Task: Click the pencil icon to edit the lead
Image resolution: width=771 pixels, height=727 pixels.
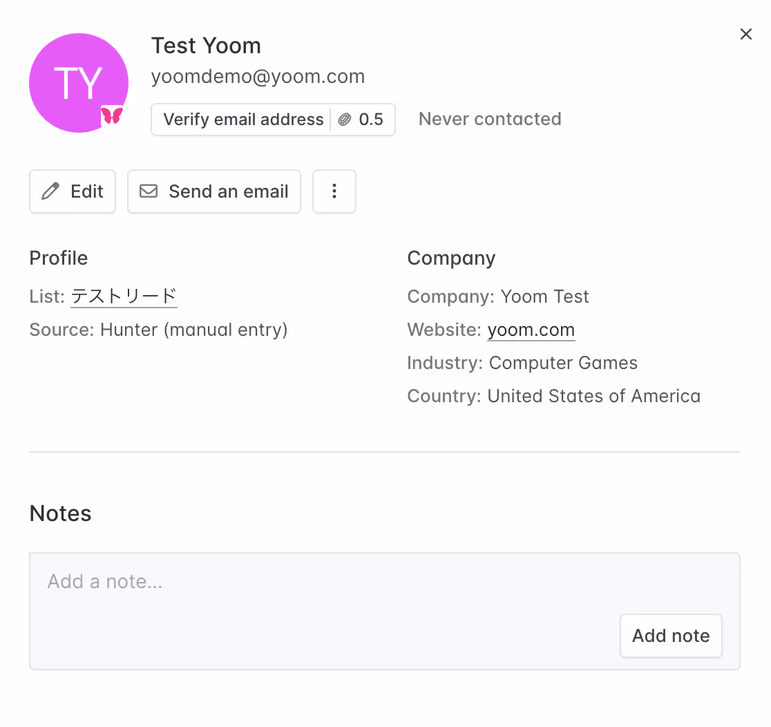Action: pyautogui.click(x=50, y=191)
